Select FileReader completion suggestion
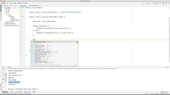 tap(54, 58)
